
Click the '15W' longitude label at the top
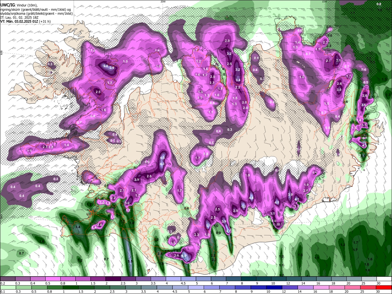[x=324, y=2]
